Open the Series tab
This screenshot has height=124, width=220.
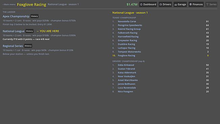211,4
